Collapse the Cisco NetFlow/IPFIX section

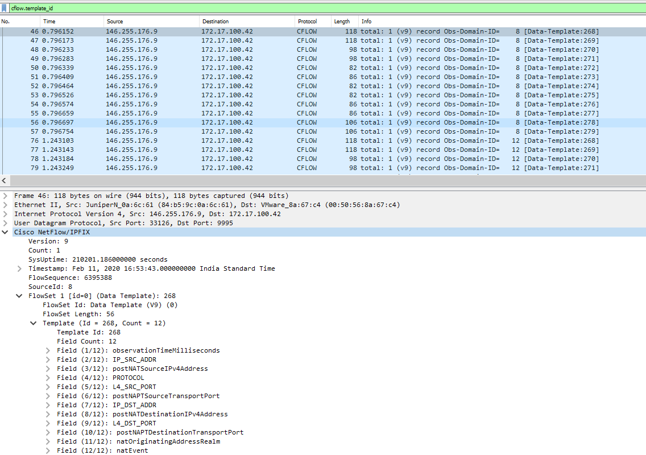click(5, 231)
